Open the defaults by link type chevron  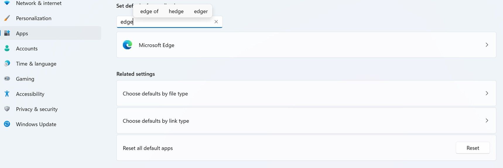point(487,120)
